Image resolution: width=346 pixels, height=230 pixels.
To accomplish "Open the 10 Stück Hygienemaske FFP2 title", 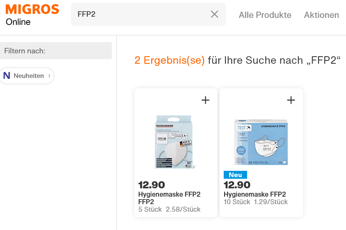I will click(x=255, y=194).
